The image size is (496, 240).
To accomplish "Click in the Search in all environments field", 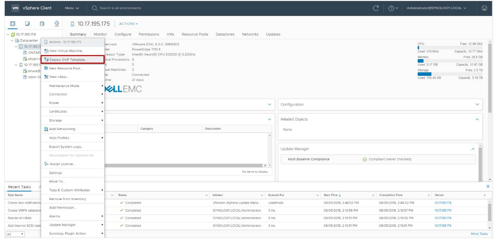I will (x=120, y=8).
